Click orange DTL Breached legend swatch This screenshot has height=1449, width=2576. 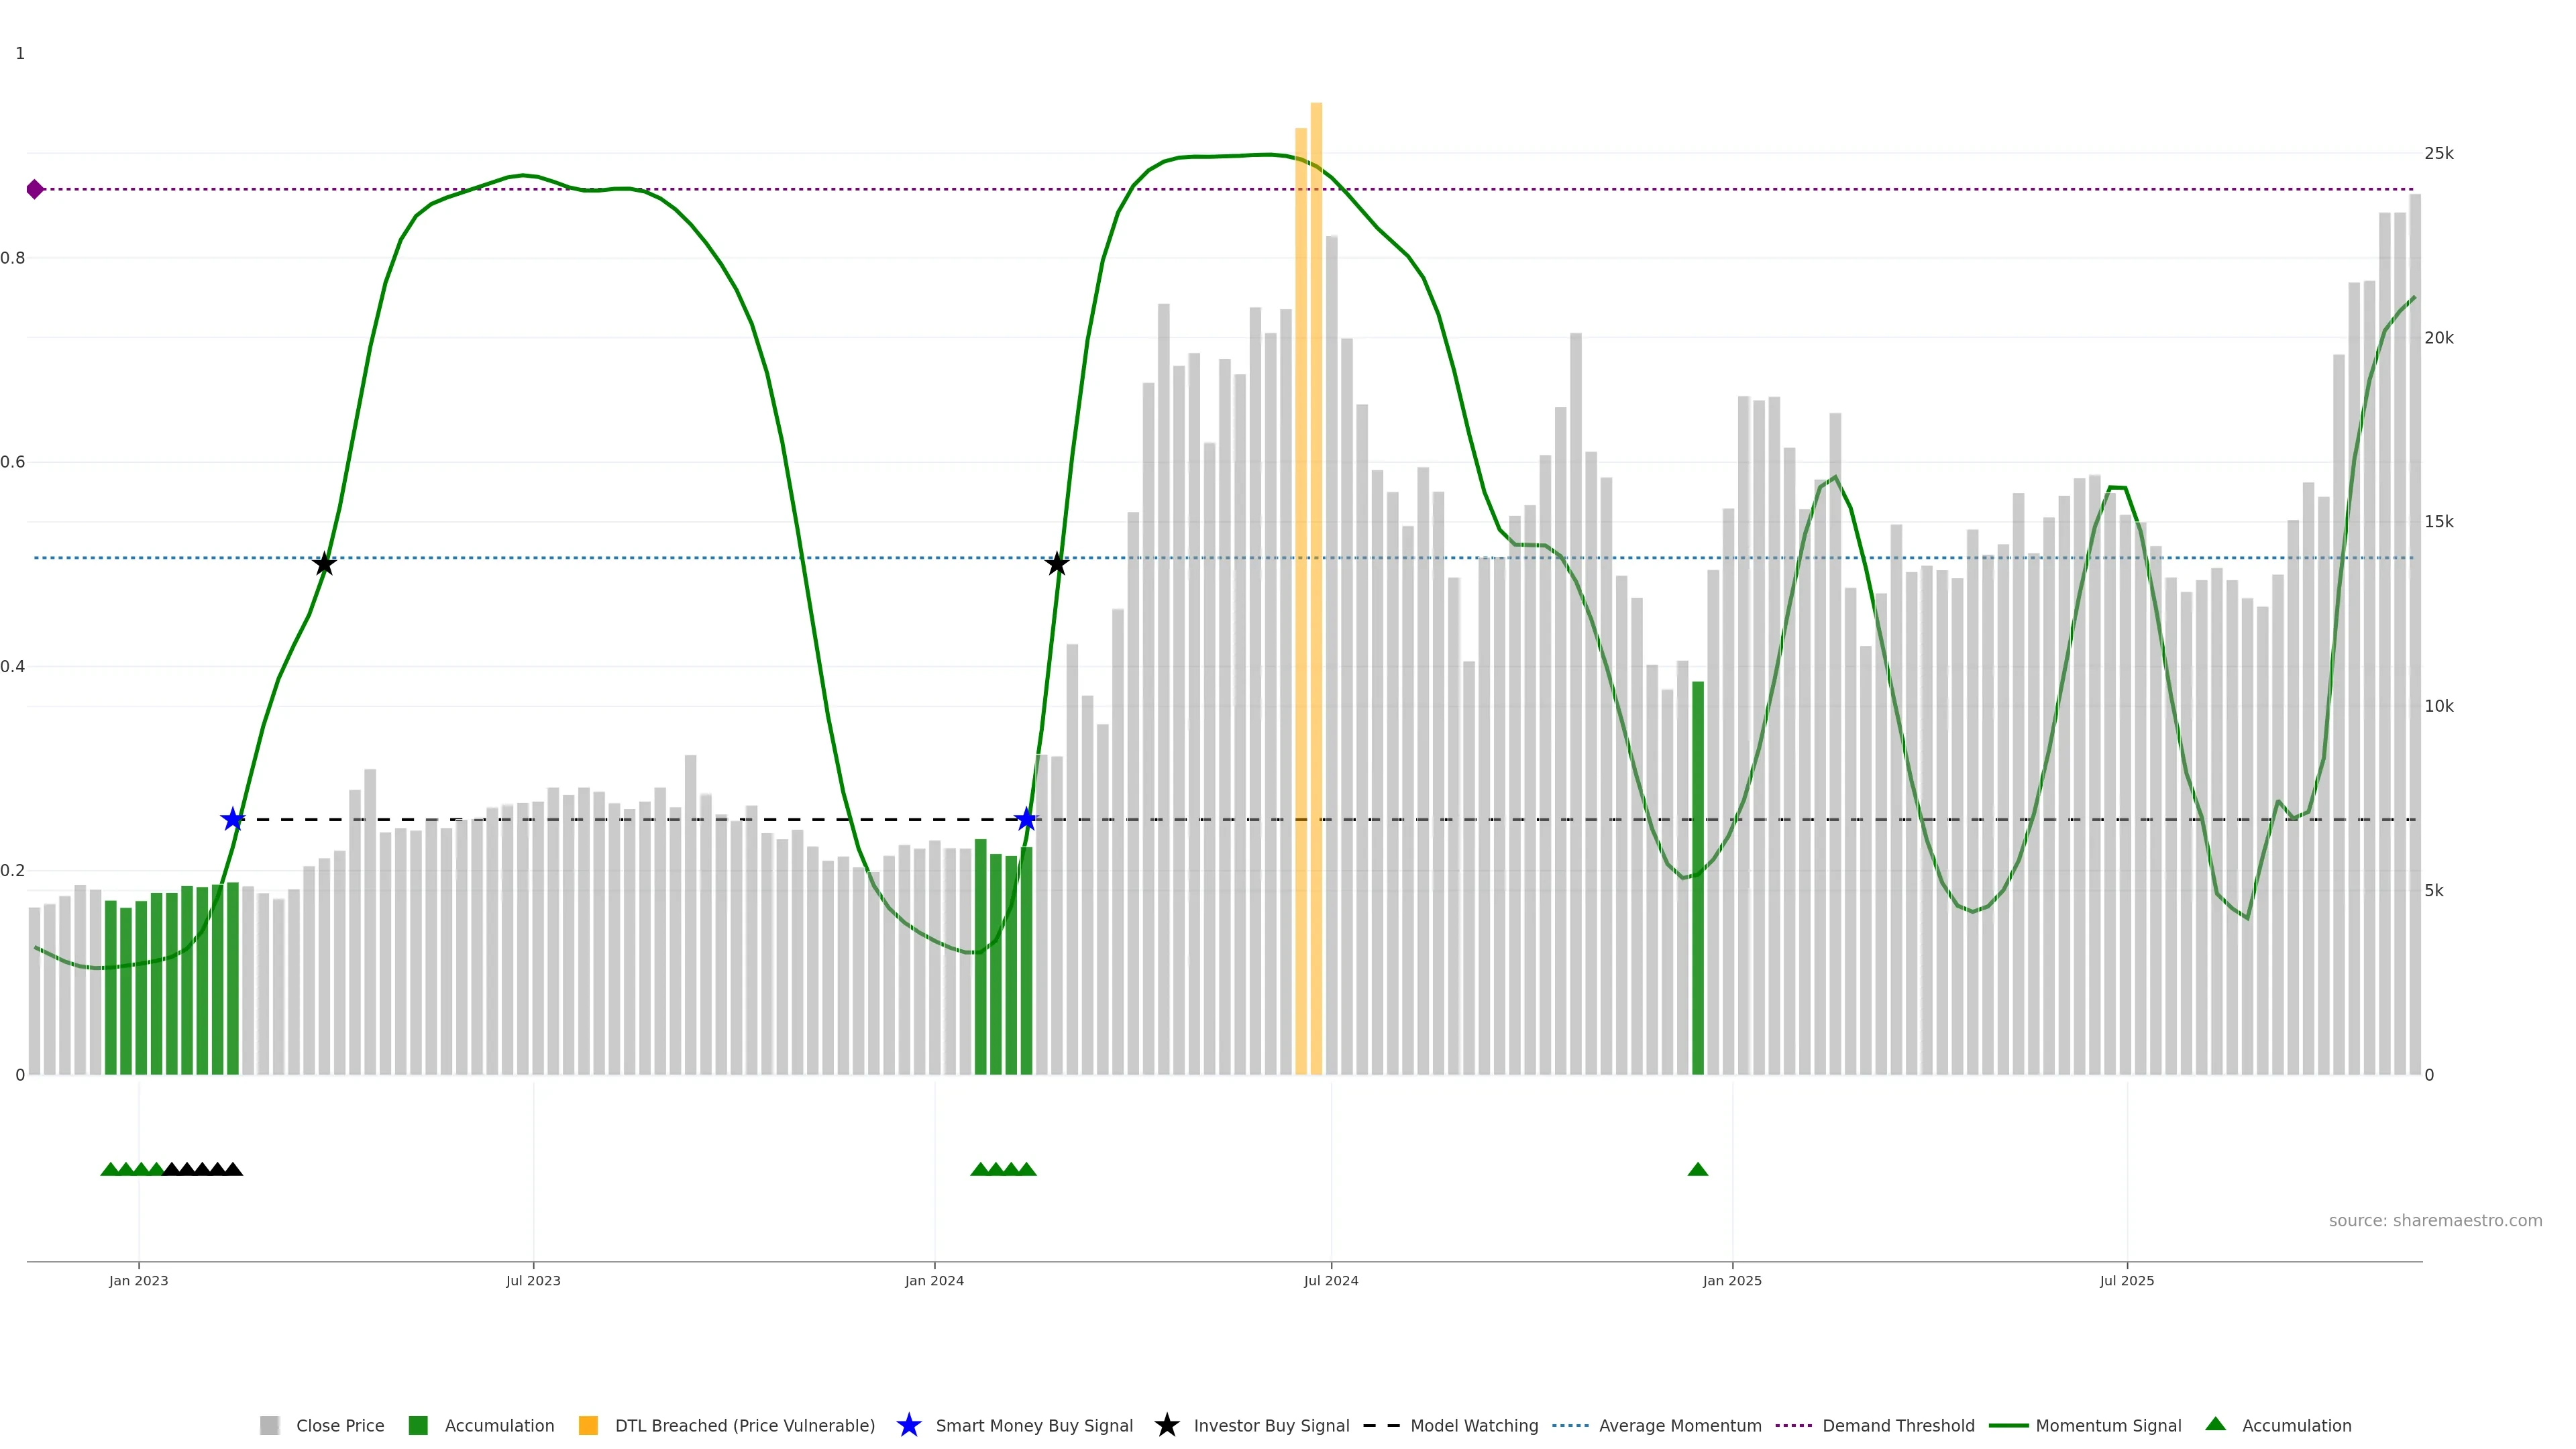pos(588,1425)
